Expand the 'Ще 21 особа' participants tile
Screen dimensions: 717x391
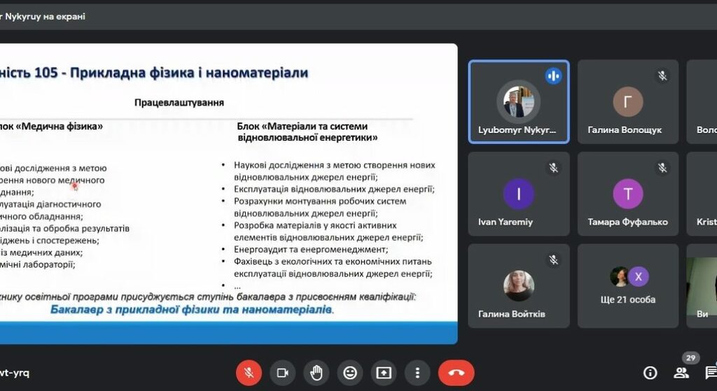(628, 285)
